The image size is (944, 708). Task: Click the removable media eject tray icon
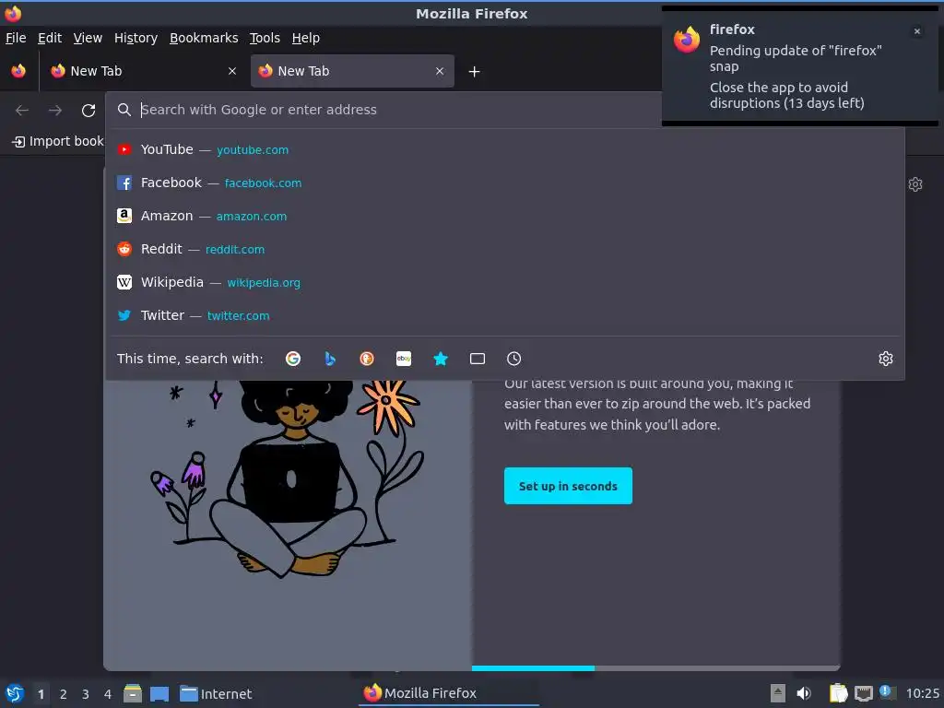[778, 693]
